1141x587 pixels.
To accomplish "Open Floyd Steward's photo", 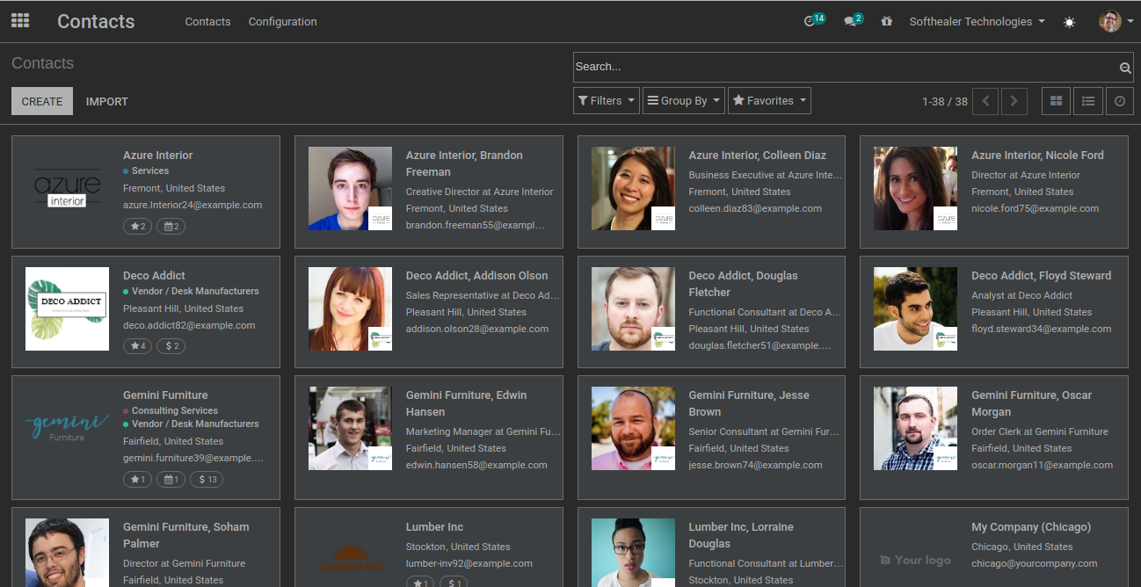I will point(915,308).
